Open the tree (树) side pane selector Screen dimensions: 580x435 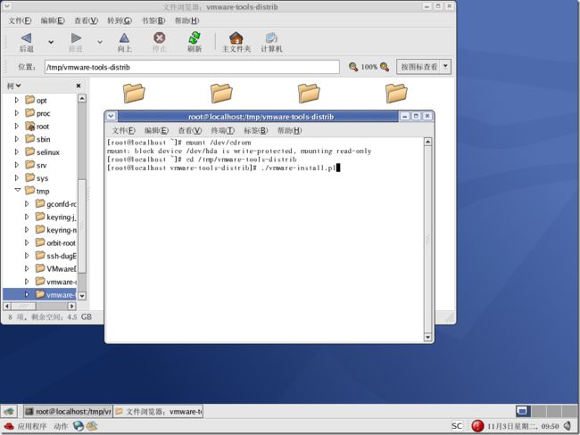pos(13,86)
